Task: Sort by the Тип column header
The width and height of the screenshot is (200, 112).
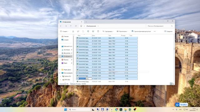Action: pos(110,35)
